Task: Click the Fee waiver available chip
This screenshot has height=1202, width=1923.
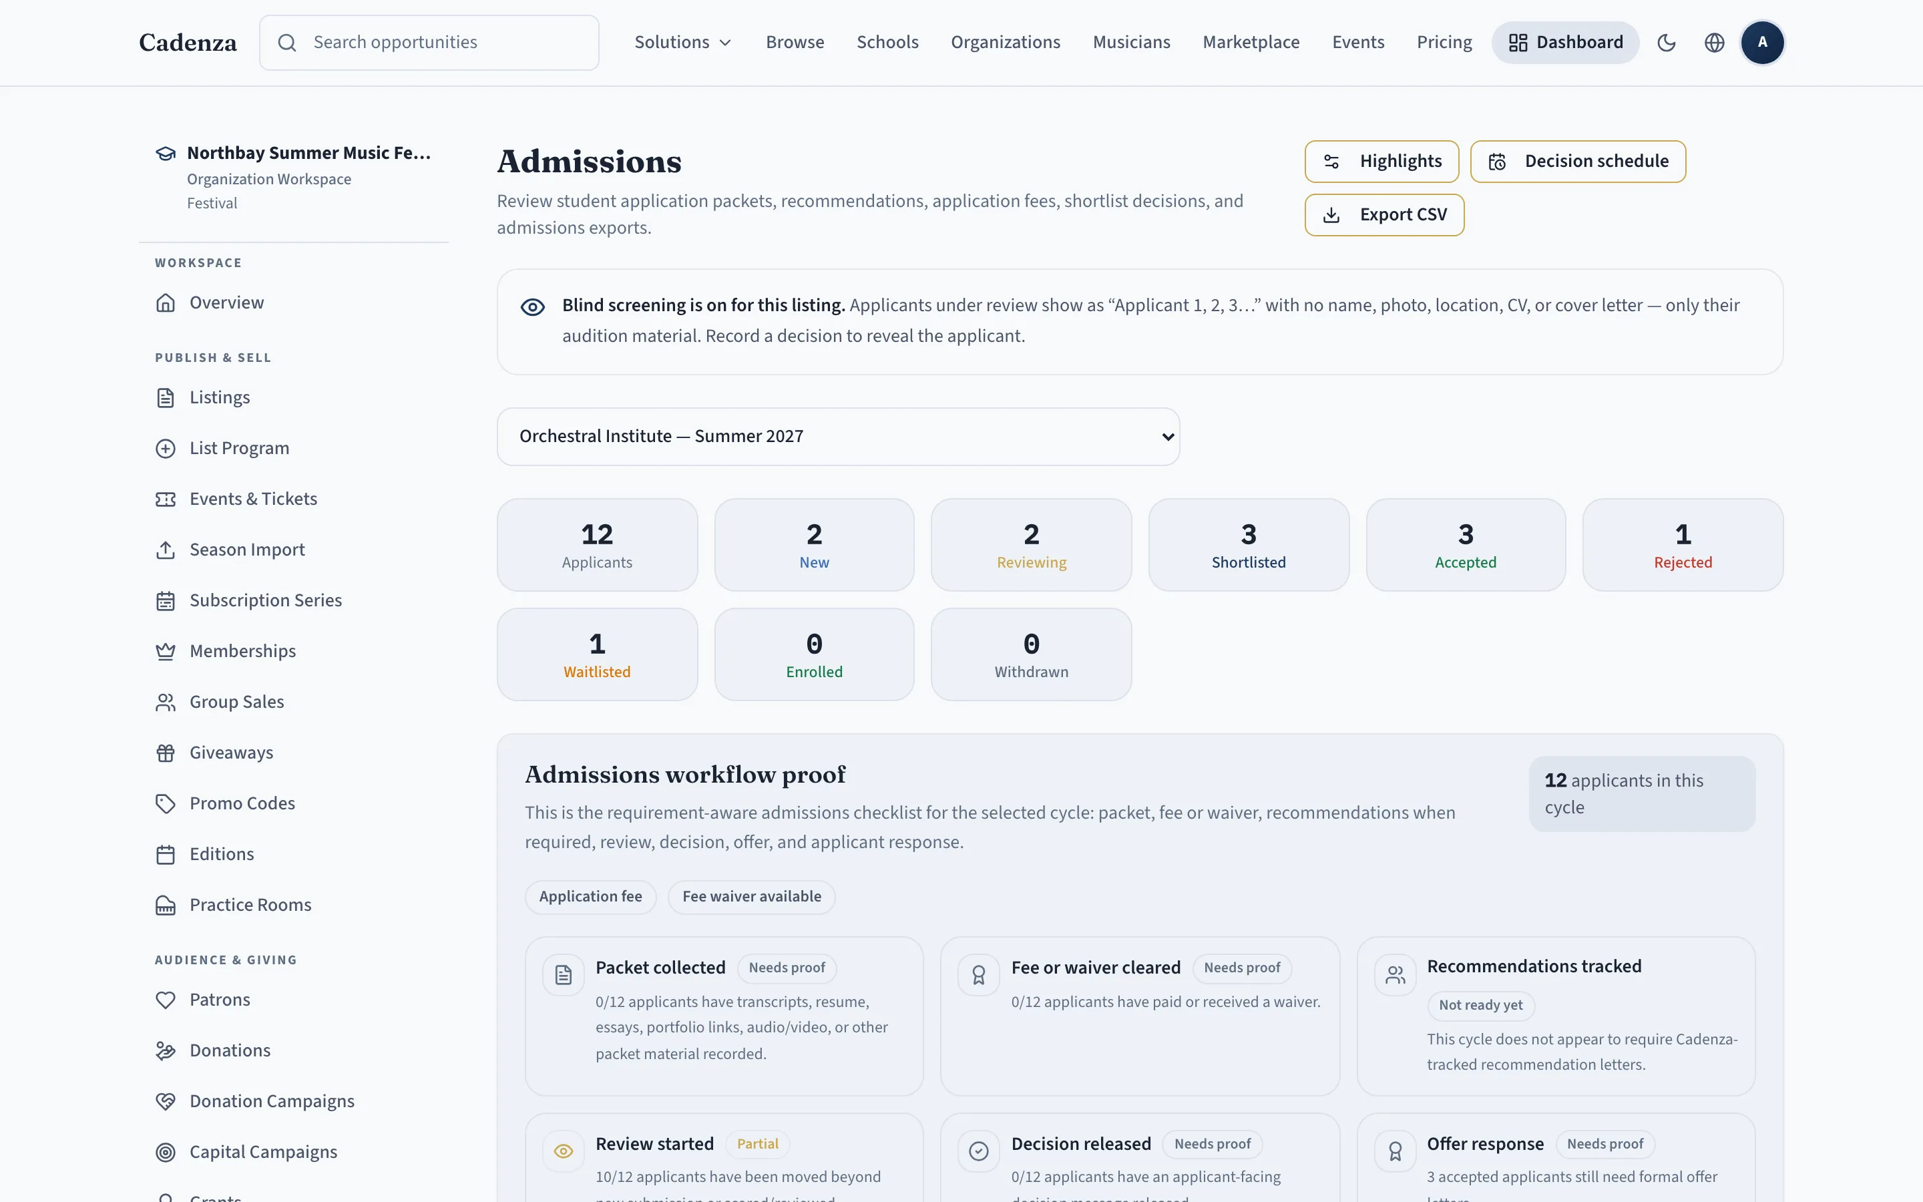Action: click(x=752, y=897)
